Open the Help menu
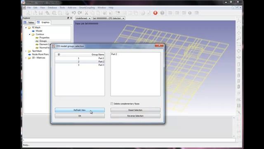This screenshot has height=149, width=264. 111,7
